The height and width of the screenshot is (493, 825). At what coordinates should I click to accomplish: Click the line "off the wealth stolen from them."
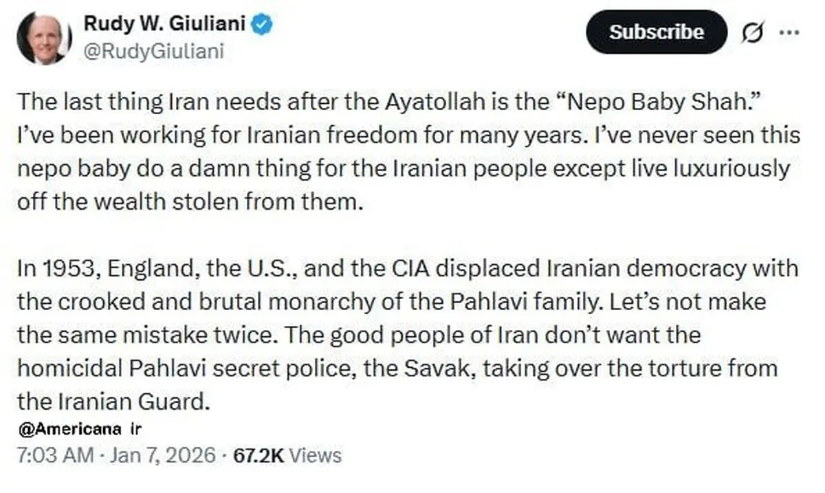click(x=189, y=202)
